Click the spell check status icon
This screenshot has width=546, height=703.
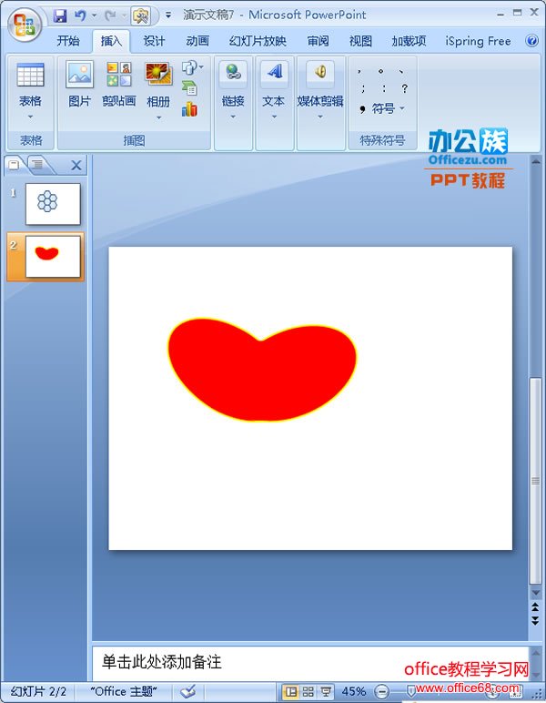[188, 691]
